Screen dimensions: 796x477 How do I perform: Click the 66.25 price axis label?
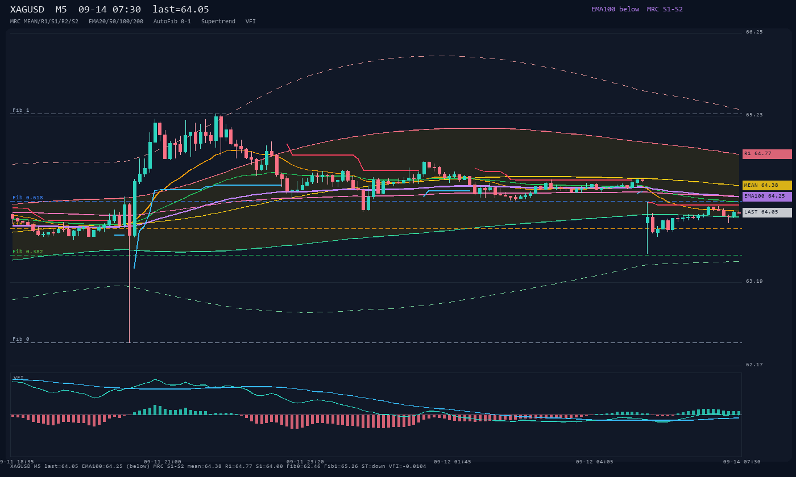(754, 32)
